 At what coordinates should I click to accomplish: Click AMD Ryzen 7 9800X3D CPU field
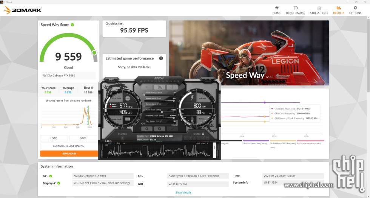point(198,176)
